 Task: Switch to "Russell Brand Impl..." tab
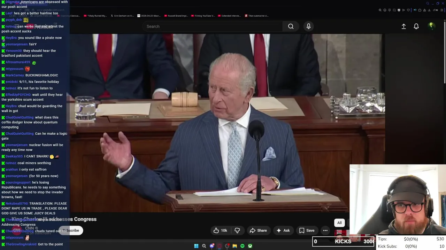click(x=176, y=16)
